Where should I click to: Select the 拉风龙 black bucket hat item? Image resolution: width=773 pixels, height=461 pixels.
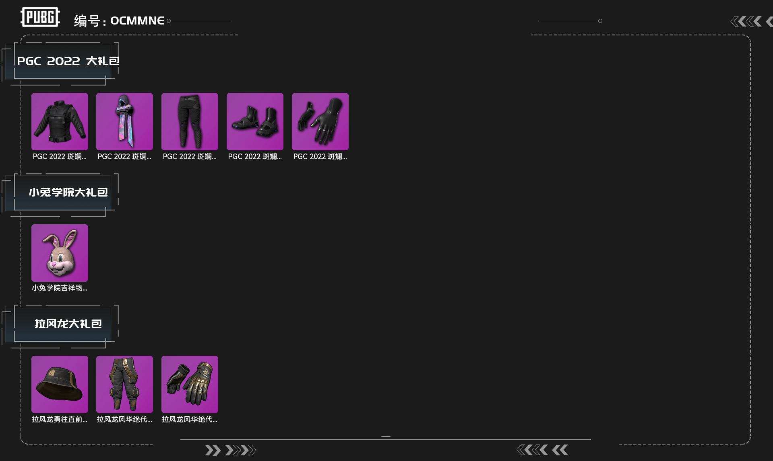click(x=60, y=384)
